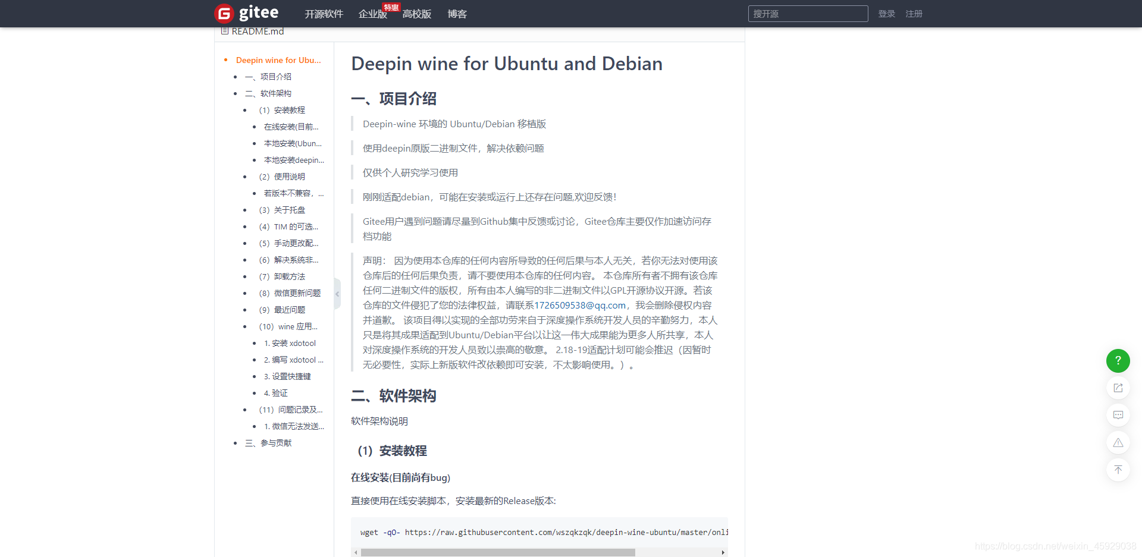The height and width of the screenshot is (557, 1142).
Task: Click the code block horizontal scrollbar thumb
Action: 498,552
